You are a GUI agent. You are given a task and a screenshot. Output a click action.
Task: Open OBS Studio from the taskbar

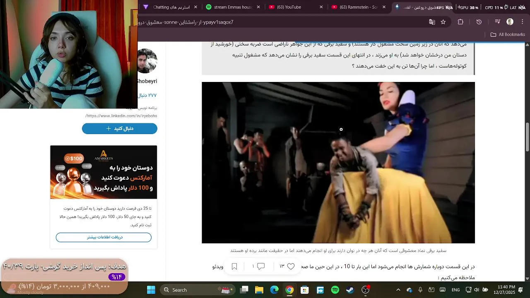[x=366, y=290]
